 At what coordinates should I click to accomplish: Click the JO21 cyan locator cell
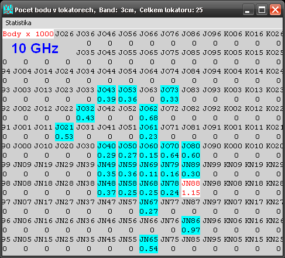pos(64,132)
